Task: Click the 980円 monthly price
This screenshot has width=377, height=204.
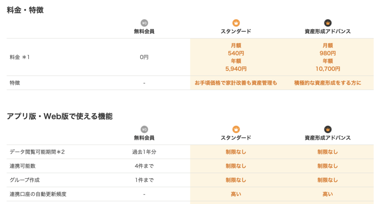Action: tap(328, 53)
